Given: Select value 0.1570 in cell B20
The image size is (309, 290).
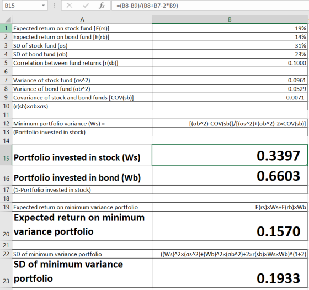Looking at the screenshot, I should click(x=230, y=226).
